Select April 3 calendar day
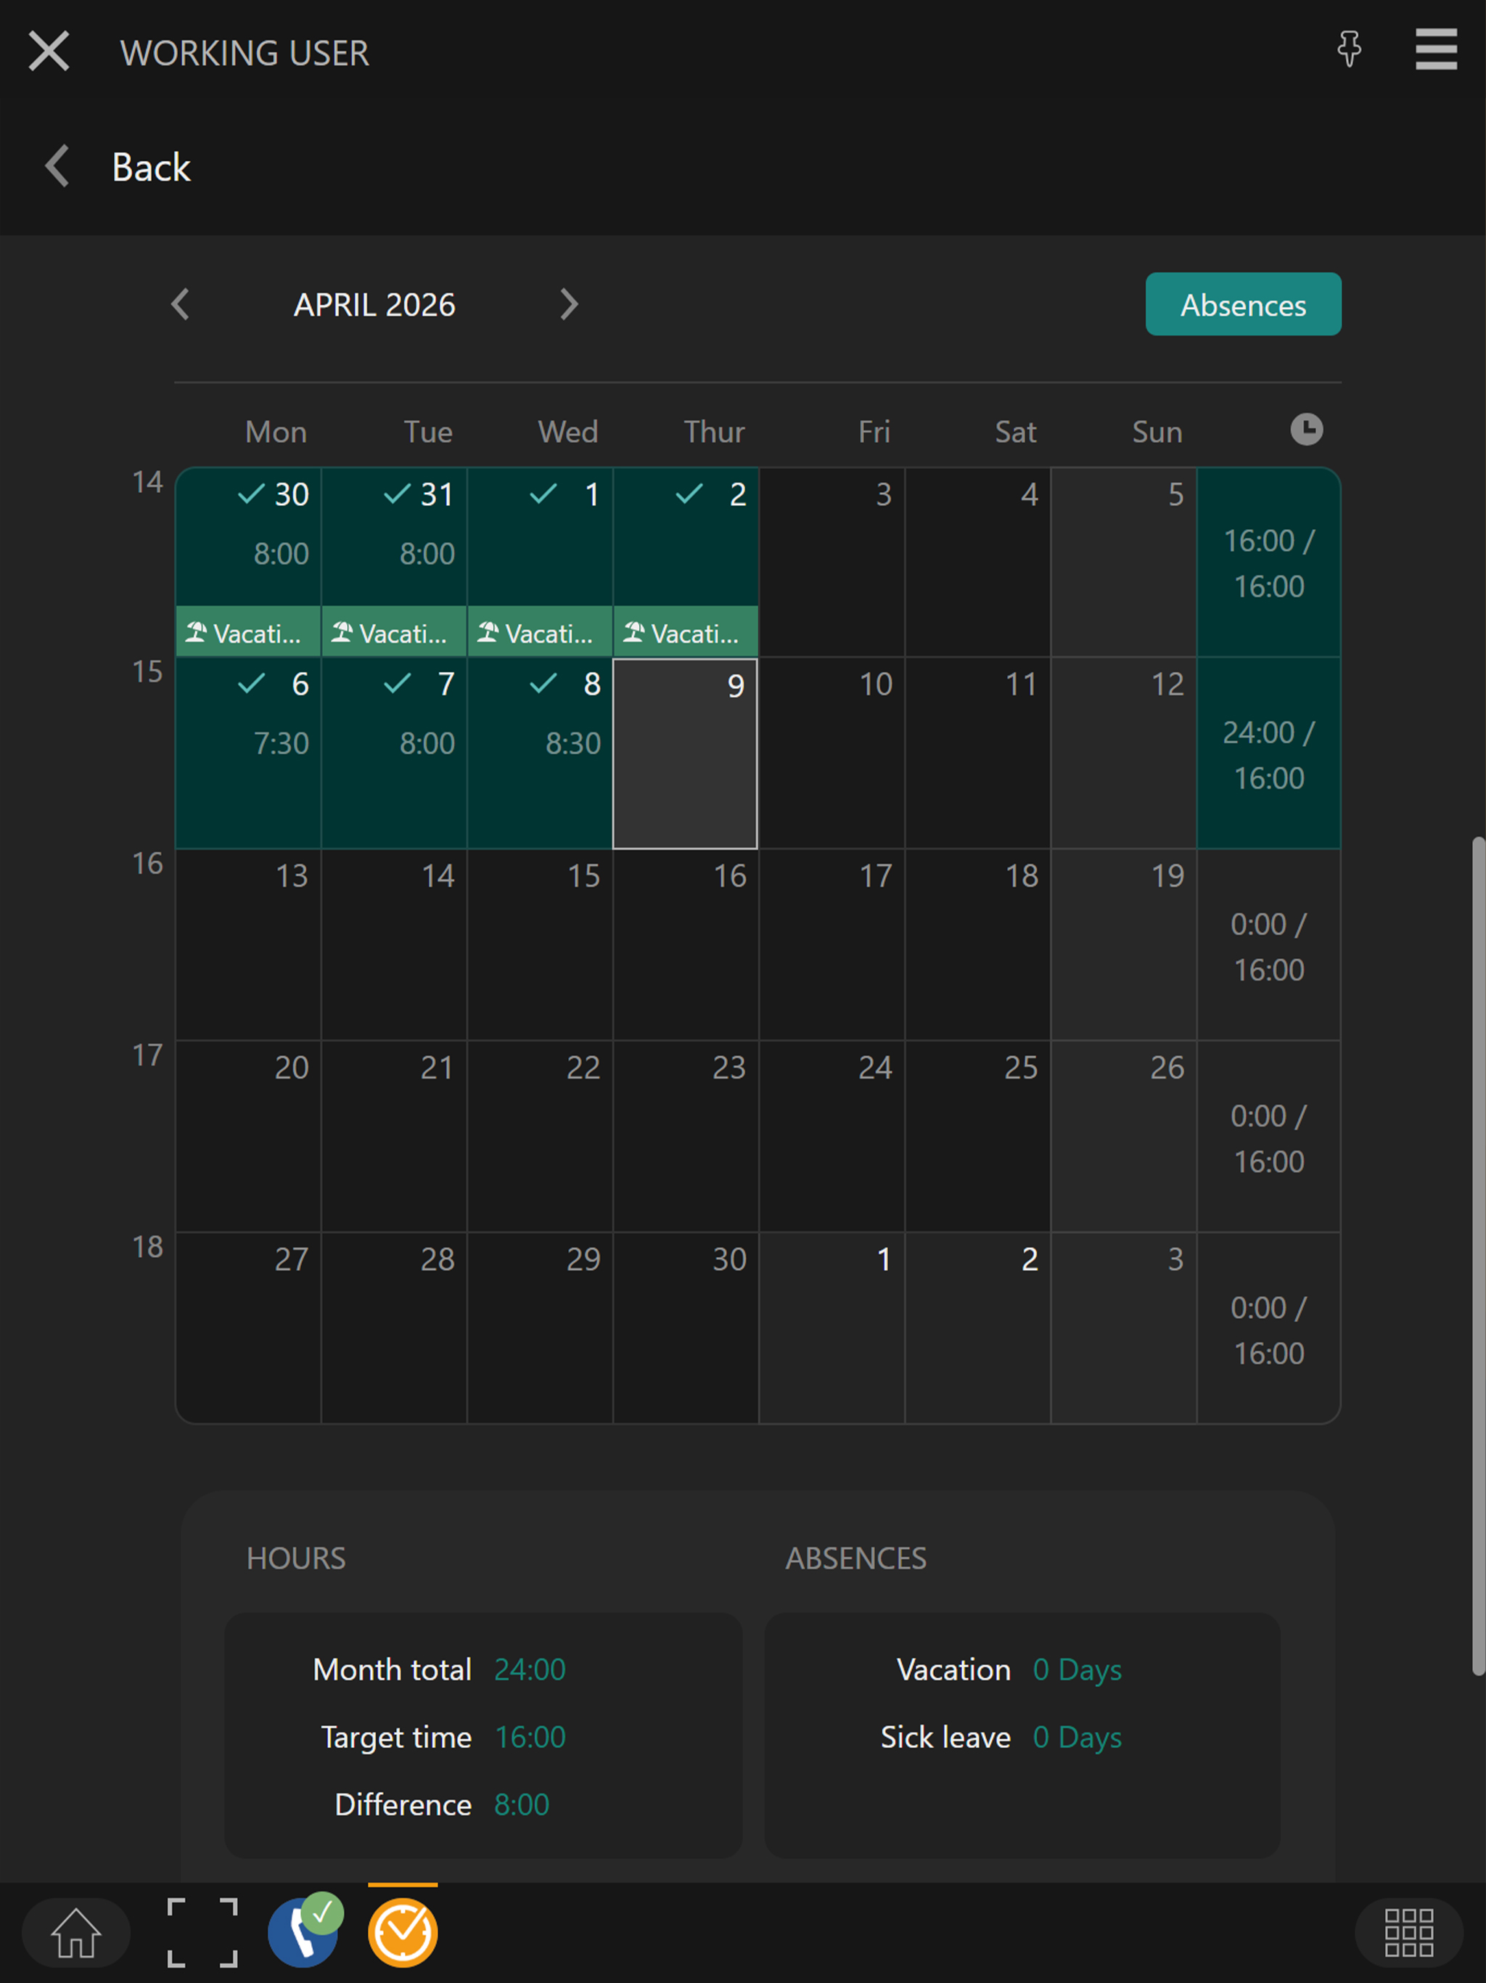Image resolution: width=1486 pixels, height=1983 pixels. pos(833,562)
